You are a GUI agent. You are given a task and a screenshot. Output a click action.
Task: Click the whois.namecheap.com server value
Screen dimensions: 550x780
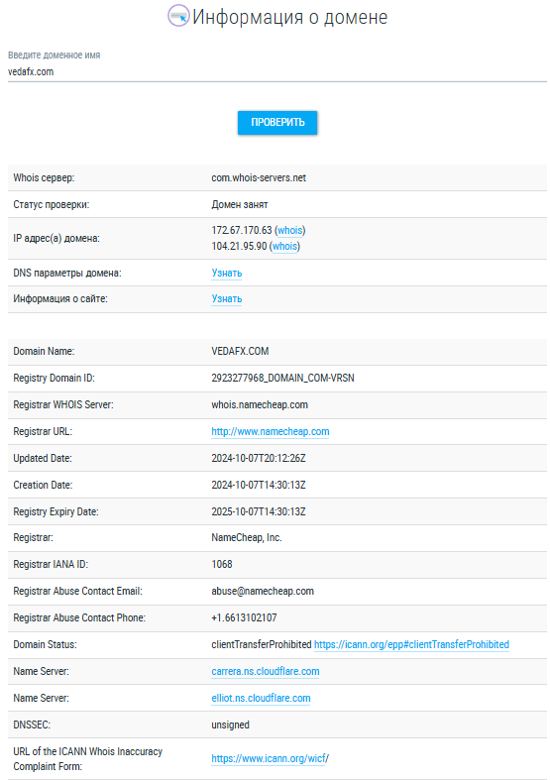point(260,405)
